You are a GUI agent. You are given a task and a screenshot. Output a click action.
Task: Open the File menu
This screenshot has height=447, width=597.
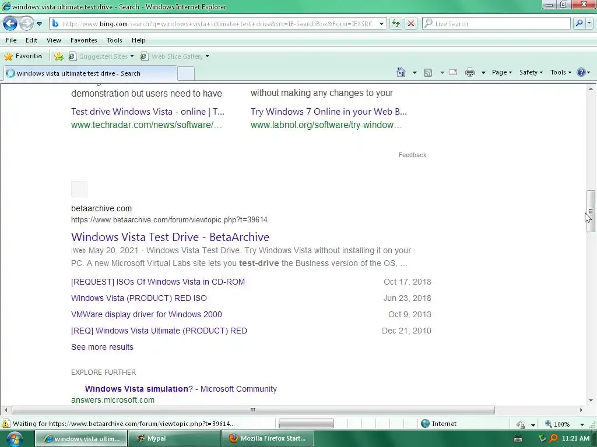click(11, 40)
